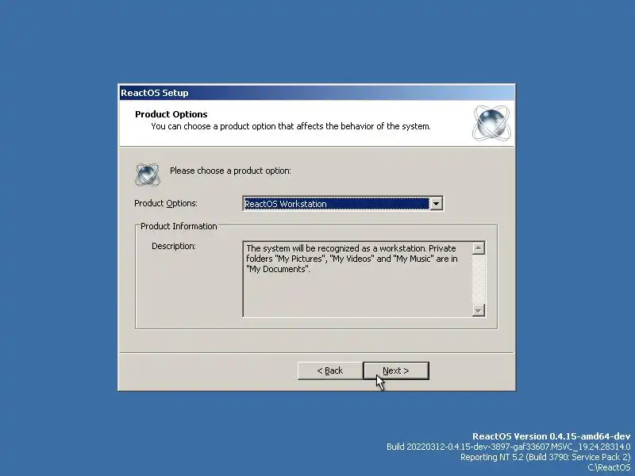
Task: Click the description scrollbar down arrow
Action: pos(479,310)
